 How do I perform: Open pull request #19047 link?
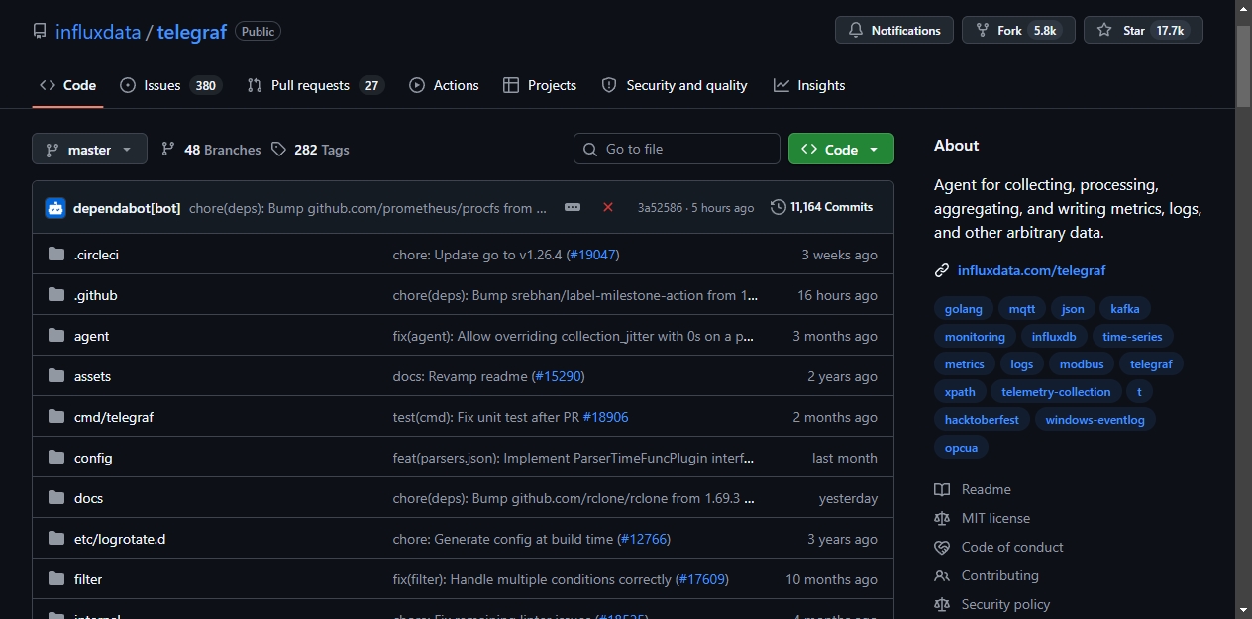point(592,255)
